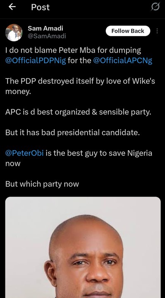
Task: Tap the line about Wike's money
Action: (80, 86)
